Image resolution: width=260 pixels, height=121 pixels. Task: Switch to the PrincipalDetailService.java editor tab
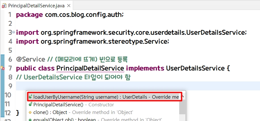point(36,6)
